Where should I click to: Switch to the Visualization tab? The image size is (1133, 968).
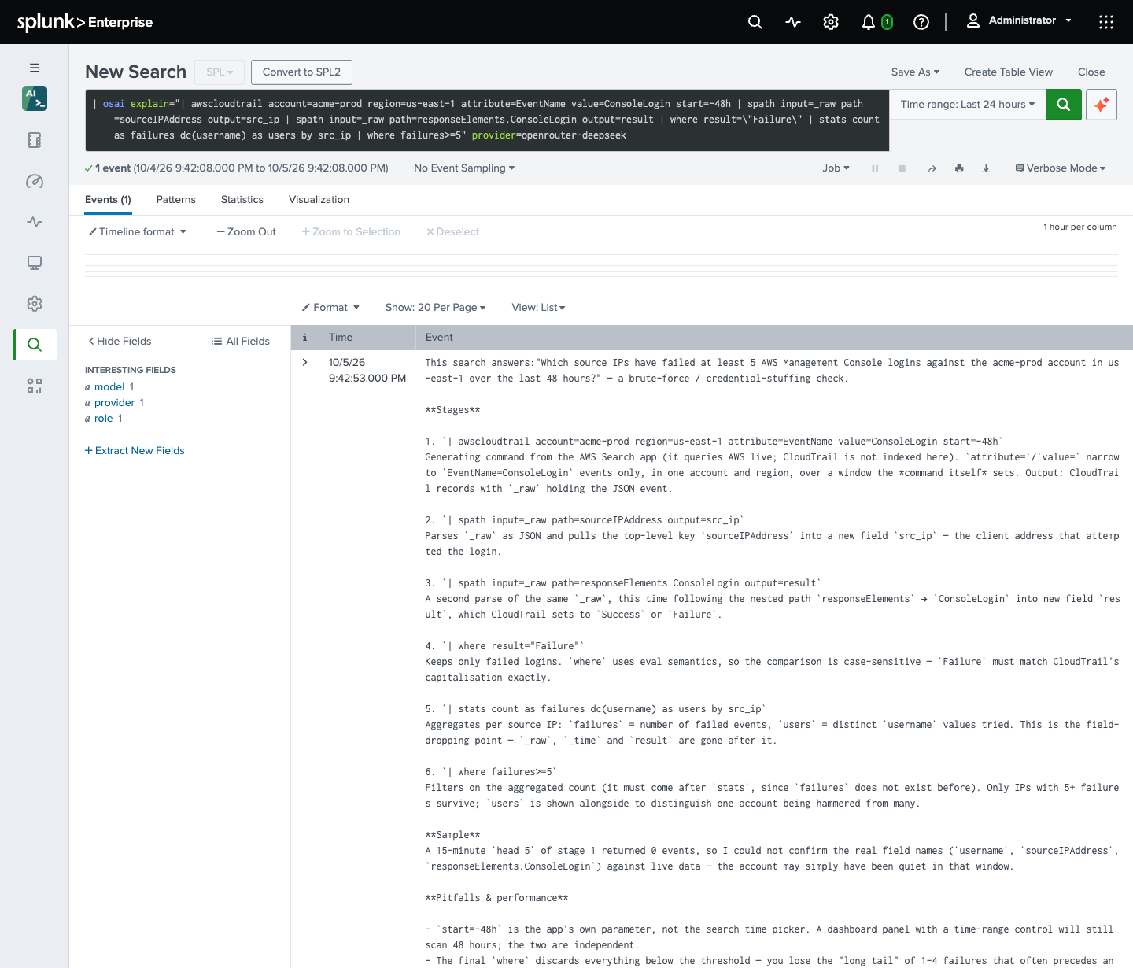pos(319,199)
